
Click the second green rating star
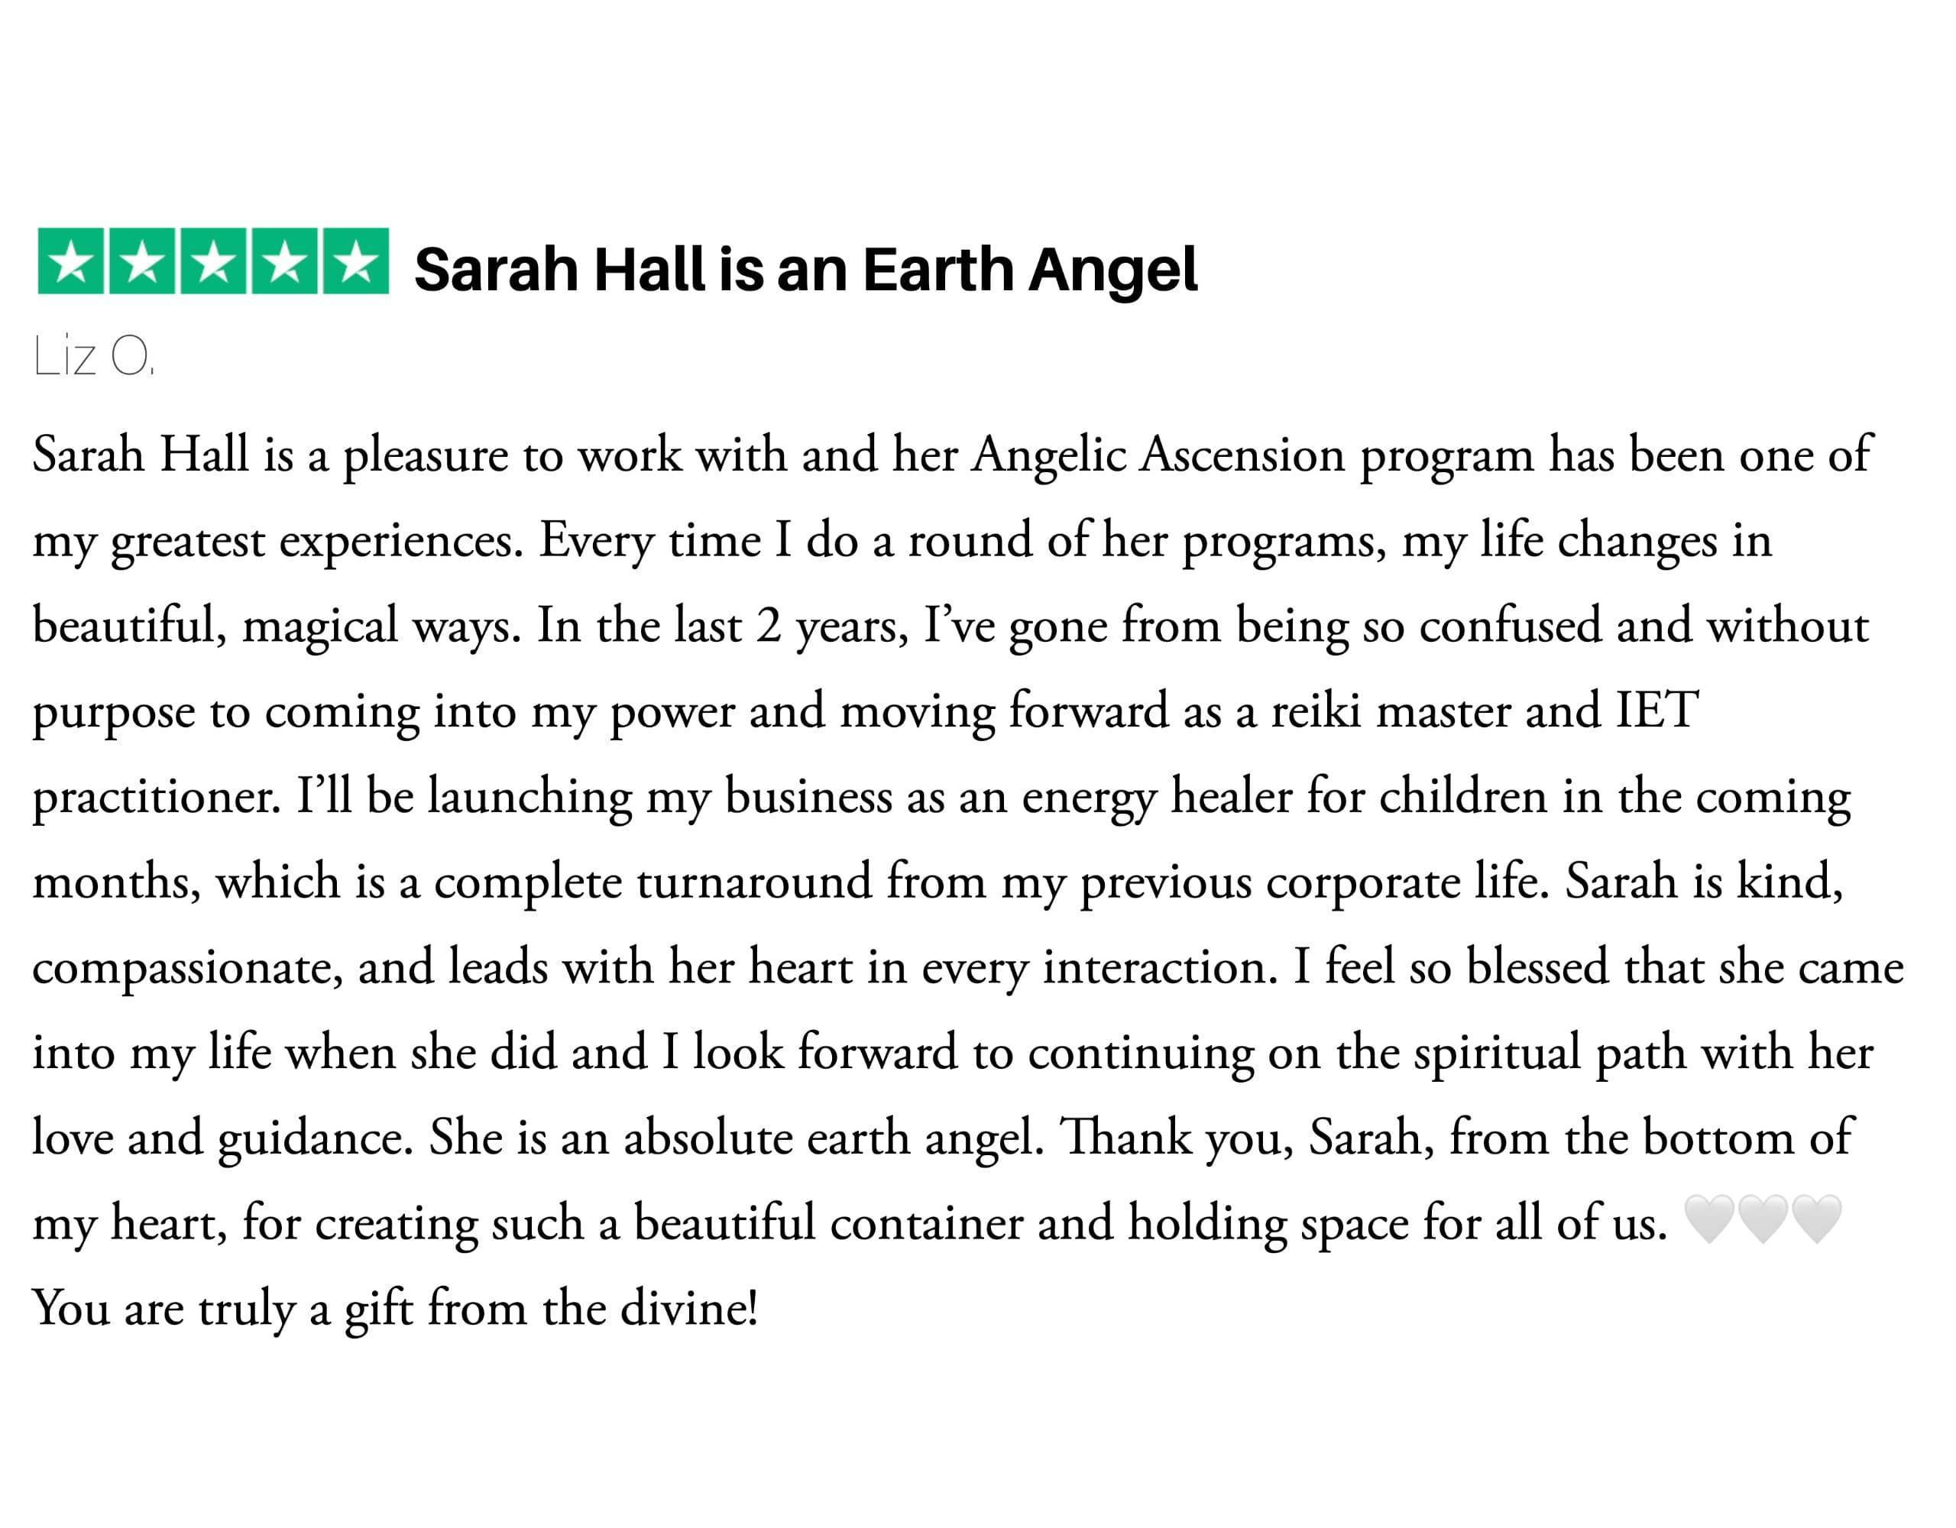pyautogui.click(x=141, y=261)
